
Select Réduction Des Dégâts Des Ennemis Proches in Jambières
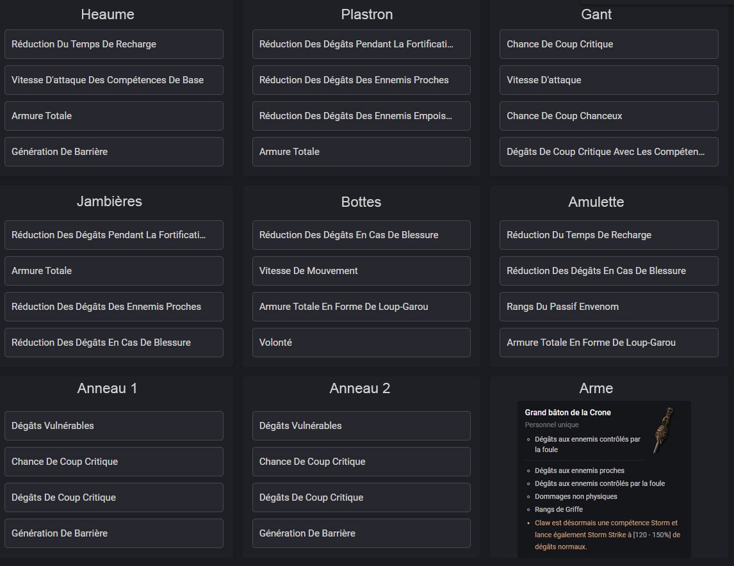[x=114, y=307]
